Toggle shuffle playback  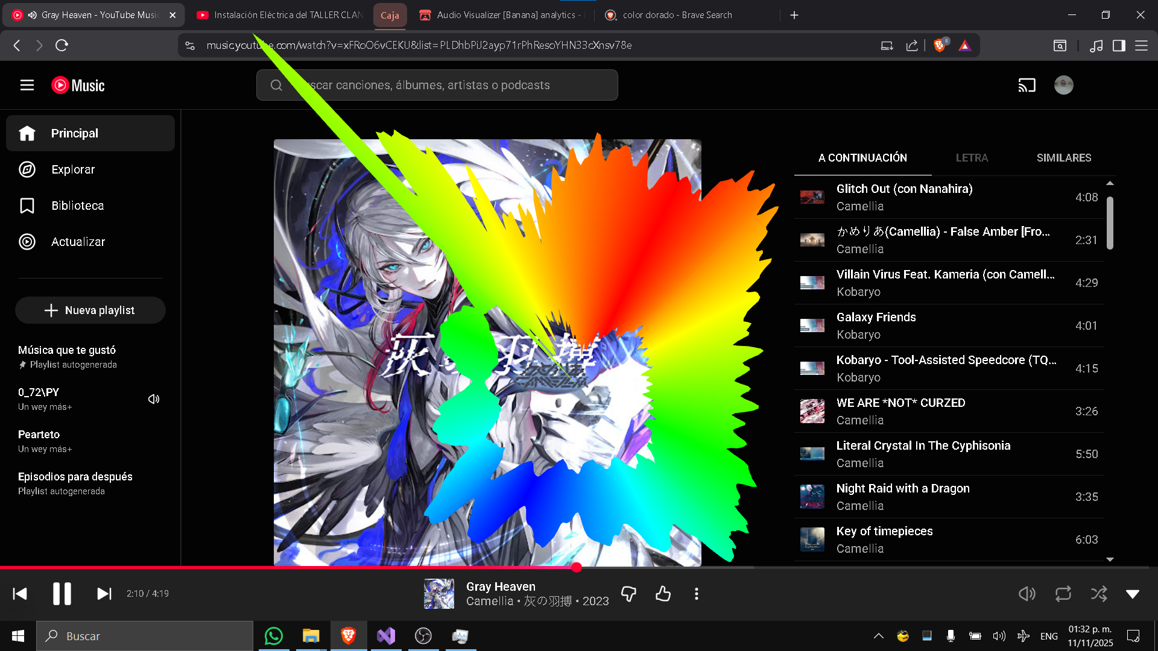click(1099, 594)
